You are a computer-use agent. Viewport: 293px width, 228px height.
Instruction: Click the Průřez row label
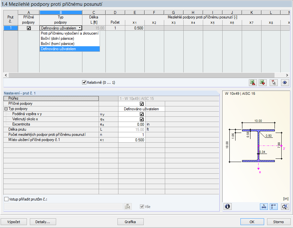tap(51, 98)
